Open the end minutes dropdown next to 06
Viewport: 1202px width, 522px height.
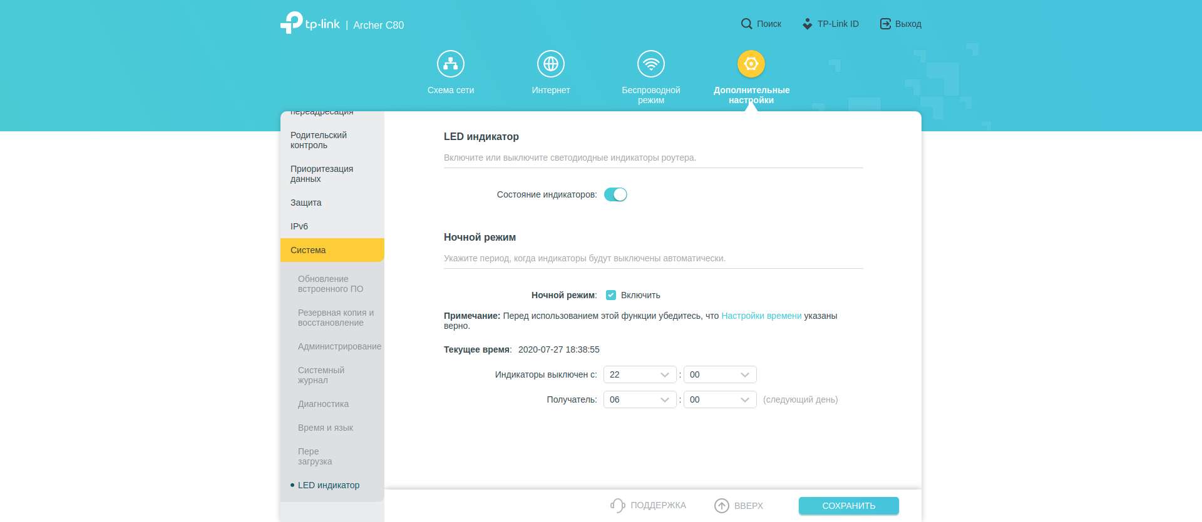(x=719, y=399)
